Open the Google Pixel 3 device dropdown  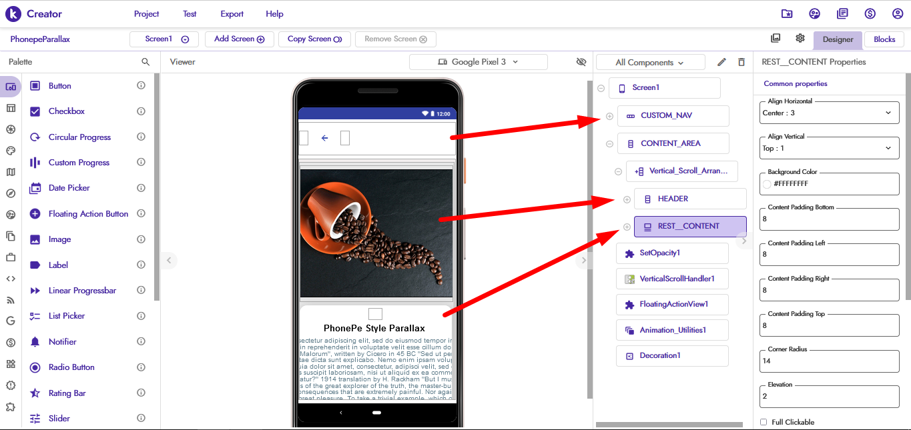pos(478,62)
